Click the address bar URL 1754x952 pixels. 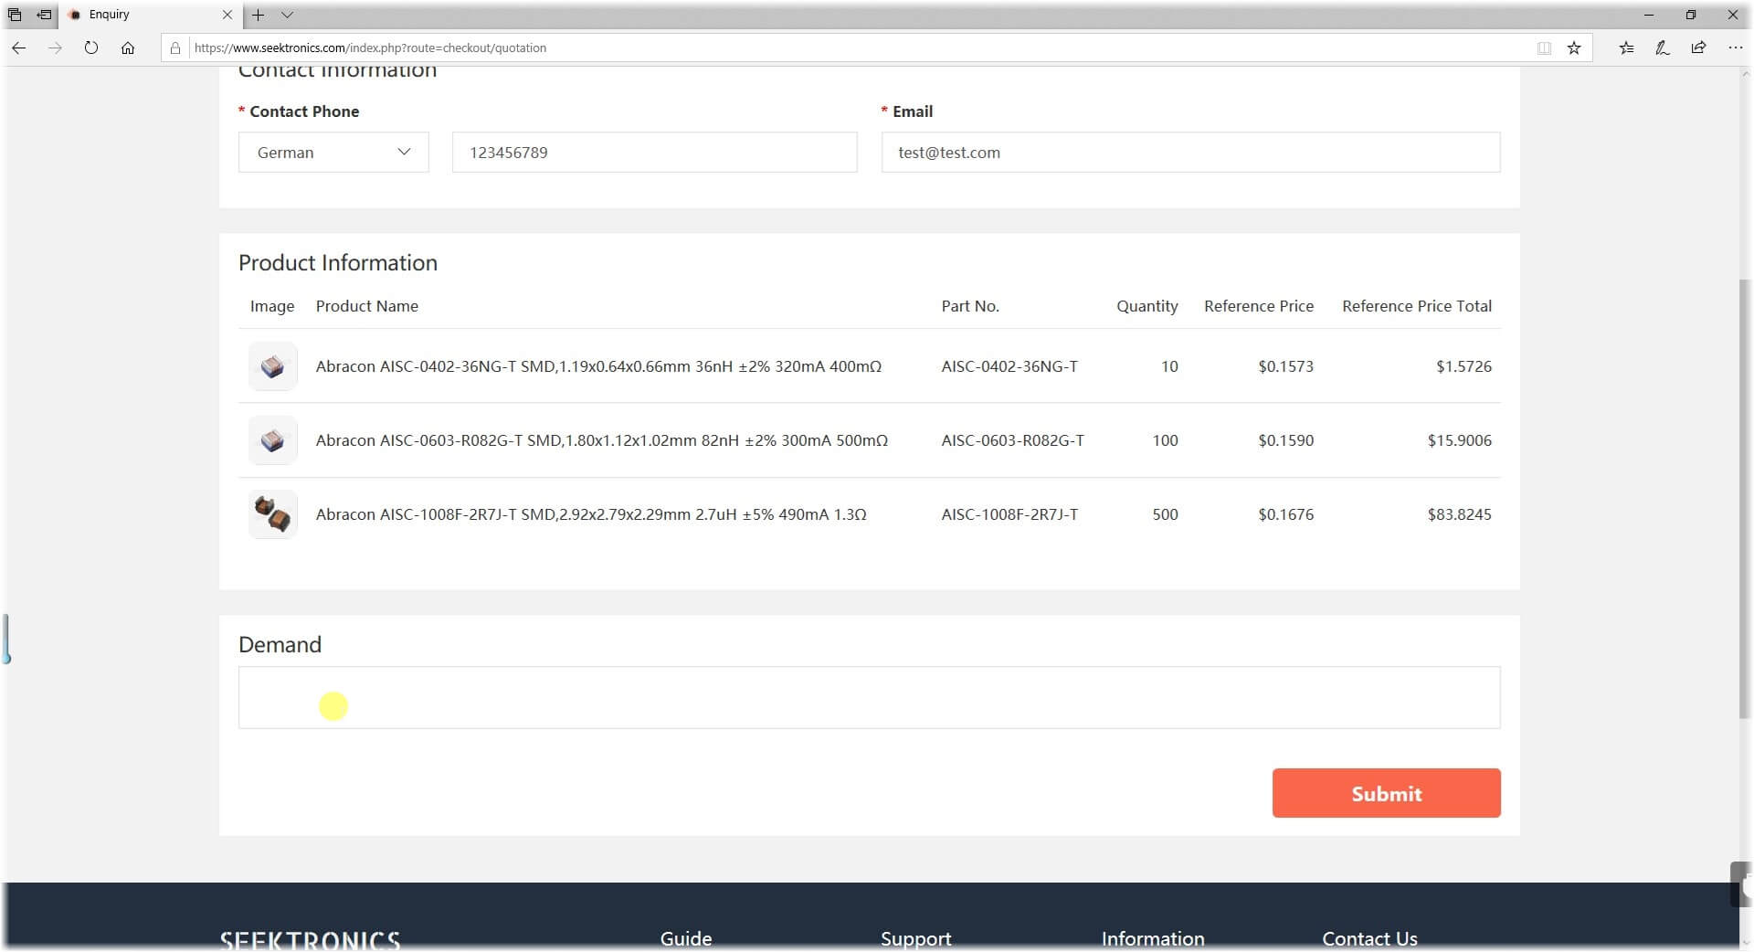(x=370, y=48)
